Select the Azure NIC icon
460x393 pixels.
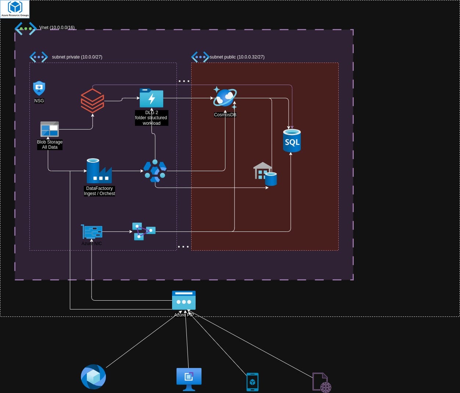pyautogui.click(x=92, y=231)
